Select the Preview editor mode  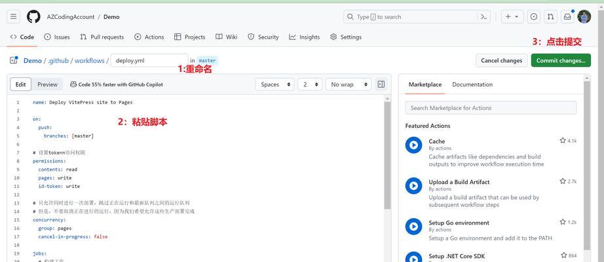[x=47, y=84]
